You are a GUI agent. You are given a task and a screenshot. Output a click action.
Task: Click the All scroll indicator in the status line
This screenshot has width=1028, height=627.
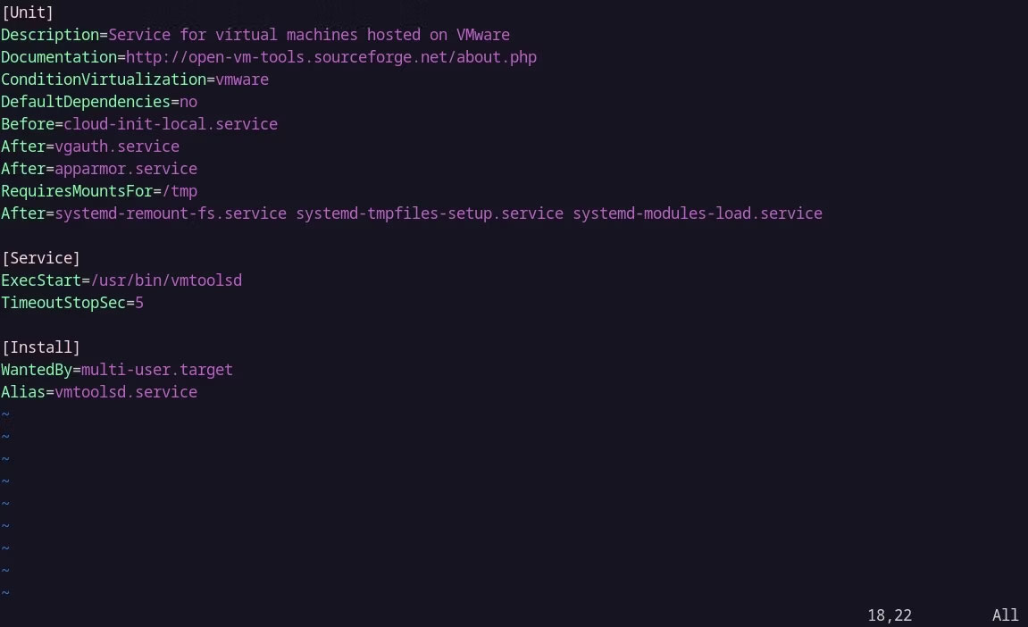[1005, 615]
